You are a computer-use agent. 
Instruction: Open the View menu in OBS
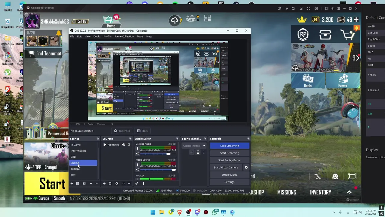pyautogui.click(x=88, y=36)
